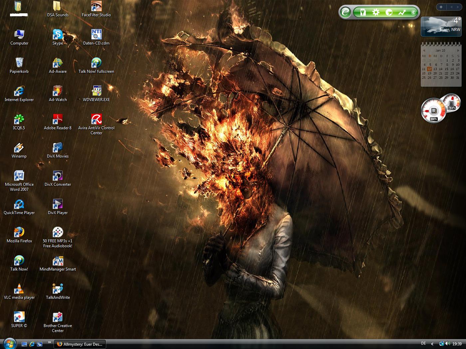Open DivX Converter shortcut
Viewport: 466px width, 349px height.
tap(58, 178)
